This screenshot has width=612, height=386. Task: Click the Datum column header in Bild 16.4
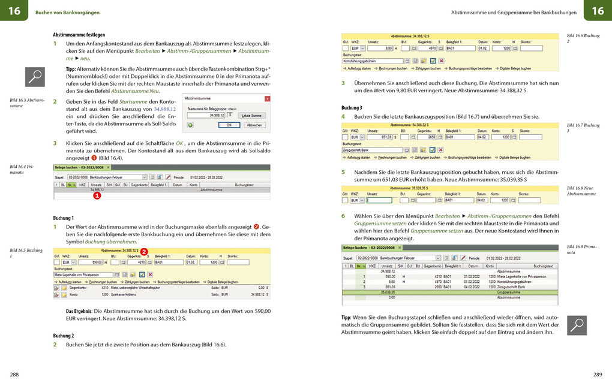click(x=178, y=185)
